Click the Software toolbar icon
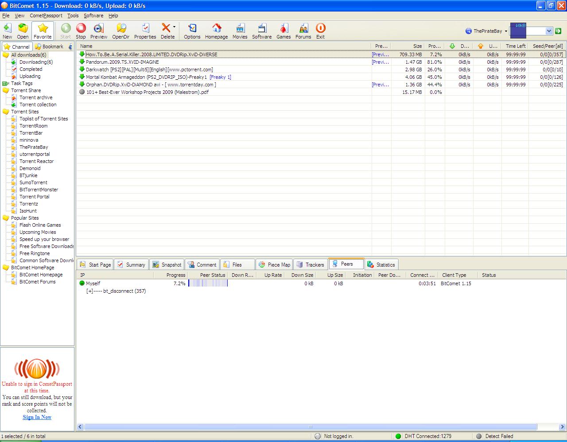The height and width of the screenshot is (442, 567). pos(262,31)
